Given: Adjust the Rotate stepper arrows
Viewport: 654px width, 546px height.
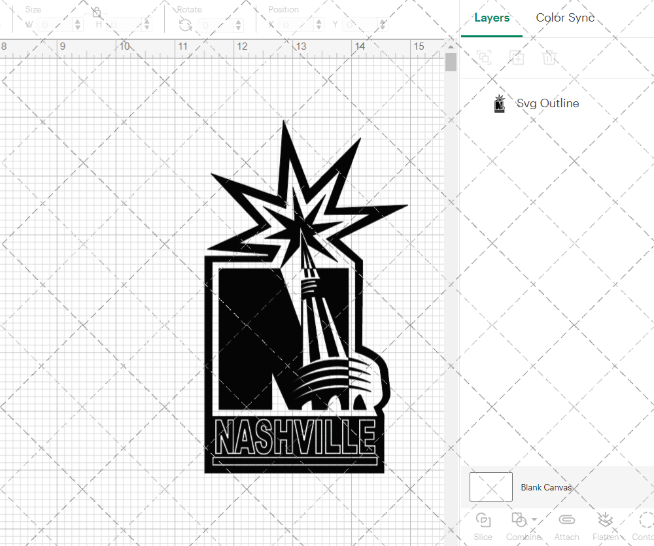Looking at the screenshot, I should 238,25.
